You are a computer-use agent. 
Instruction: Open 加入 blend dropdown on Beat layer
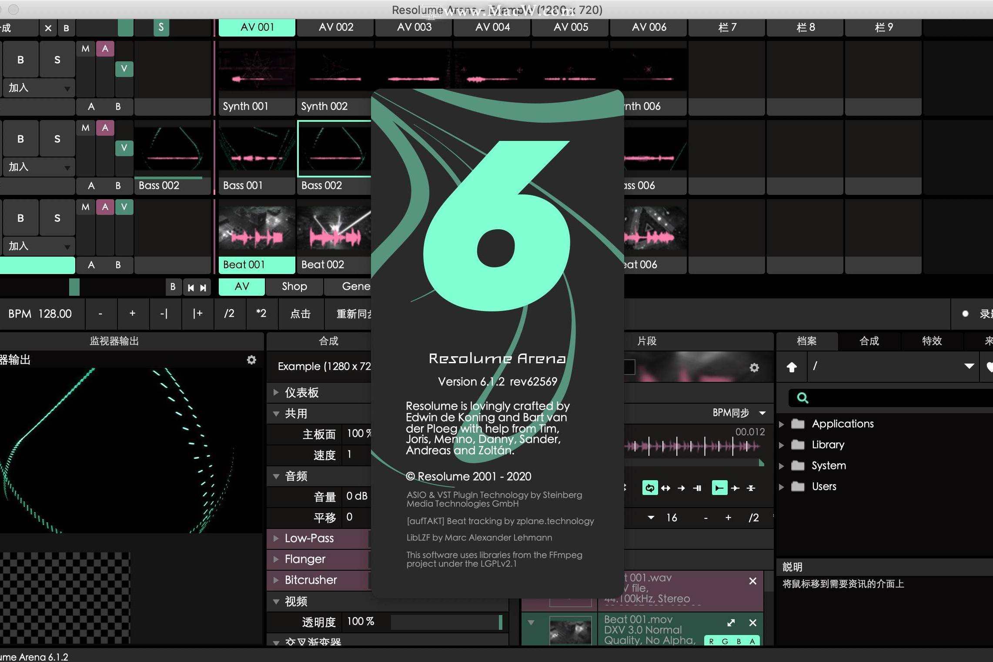(x=39, y=246)
